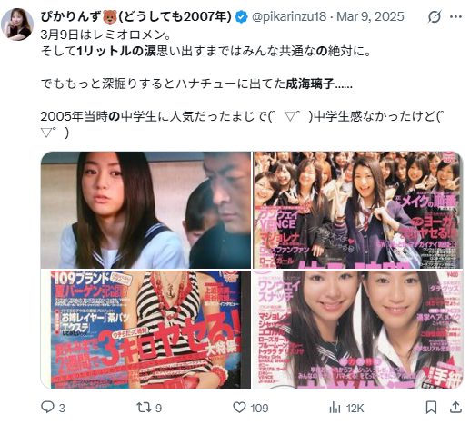Like the post with heart icon
This screenshot has height=424, width=470.
tap(239, 408)
